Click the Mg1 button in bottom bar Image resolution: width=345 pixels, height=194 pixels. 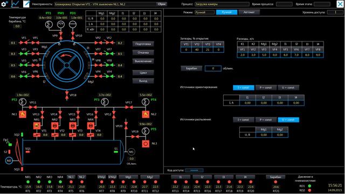pyautogui.click(x=128, y=177)
